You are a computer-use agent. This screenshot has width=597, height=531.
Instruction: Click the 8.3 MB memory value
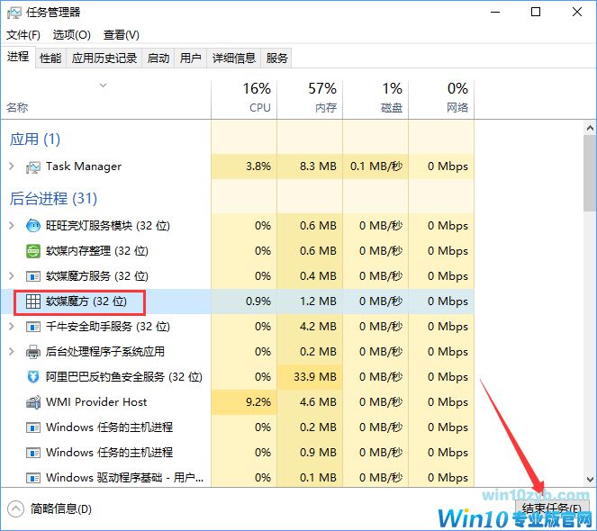(318, 166)
